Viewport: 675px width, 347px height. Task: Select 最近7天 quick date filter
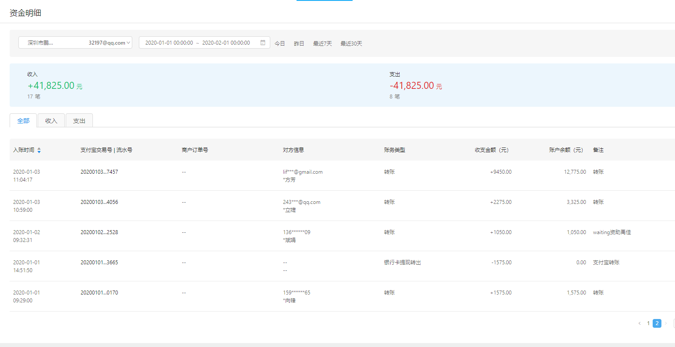click(x=322, y=44)
